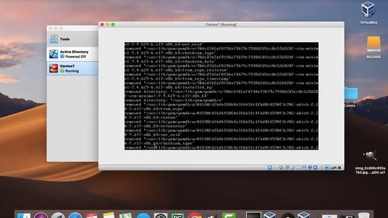Open the shared folders status bar icon

click(298, 168)
